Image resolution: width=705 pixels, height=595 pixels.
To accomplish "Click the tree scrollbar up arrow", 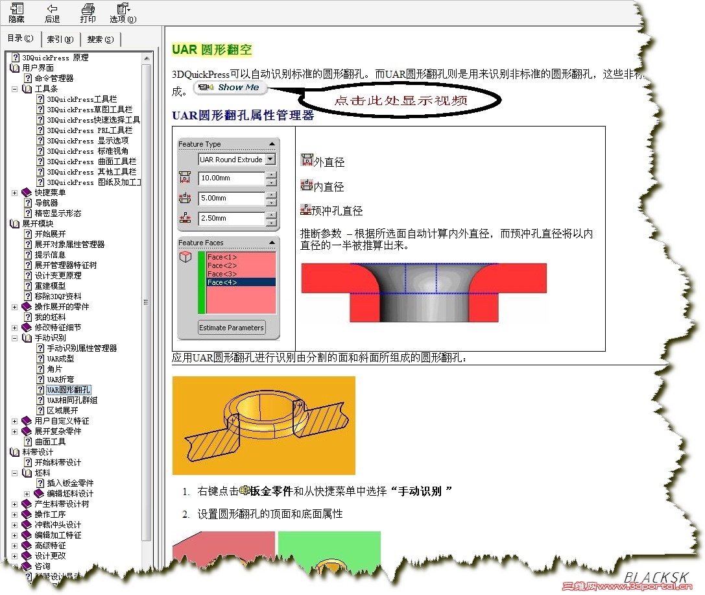I will [x=146, y=58].
